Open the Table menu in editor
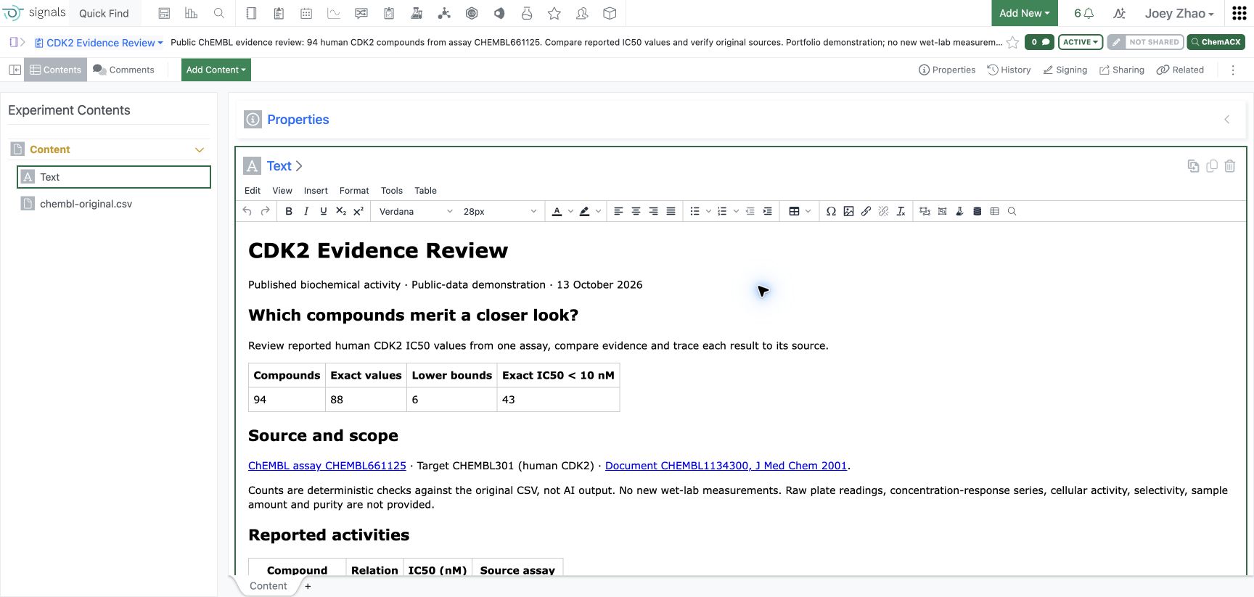The width and height of the screenshot is (1254, 597). click(425, 191)
